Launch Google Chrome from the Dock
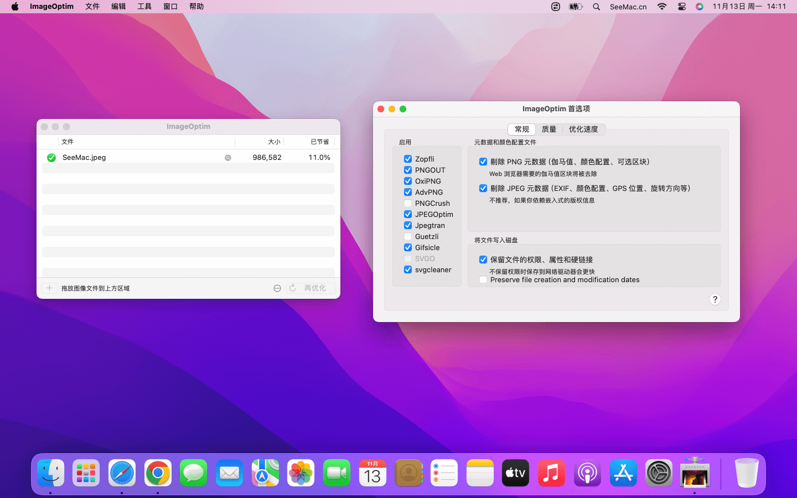 click(x=158, y=473)
